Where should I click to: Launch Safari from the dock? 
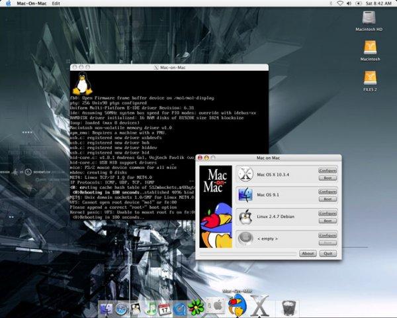click(122, 307)
